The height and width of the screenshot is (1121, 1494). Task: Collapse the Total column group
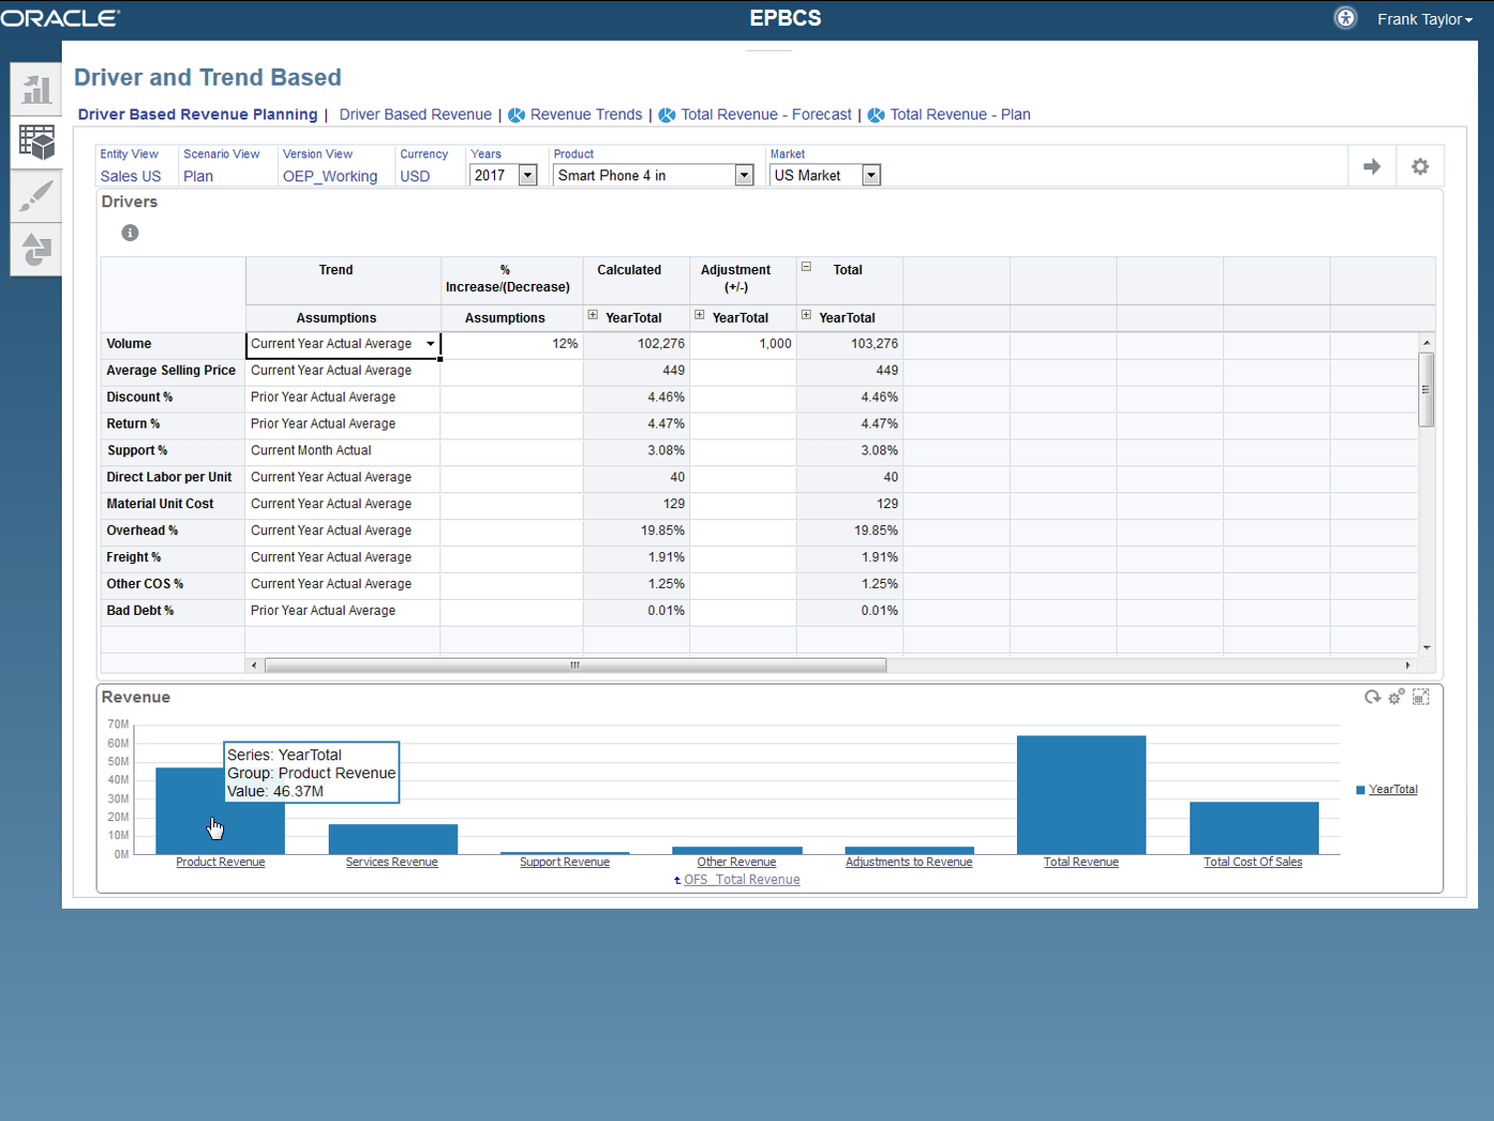click(x=806, y=267)
